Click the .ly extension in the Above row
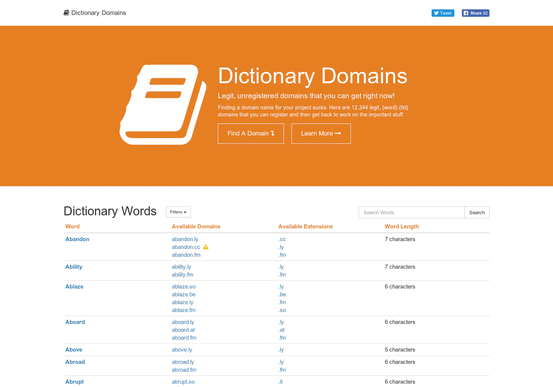Image resolution: width=553 pixels, height=387 pixels. (281, 350)
